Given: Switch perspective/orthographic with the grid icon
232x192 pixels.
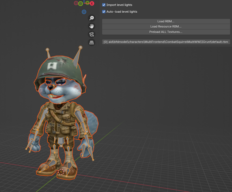Looking at the screenshot, I should pyautogui.click(x=92, y=43).
